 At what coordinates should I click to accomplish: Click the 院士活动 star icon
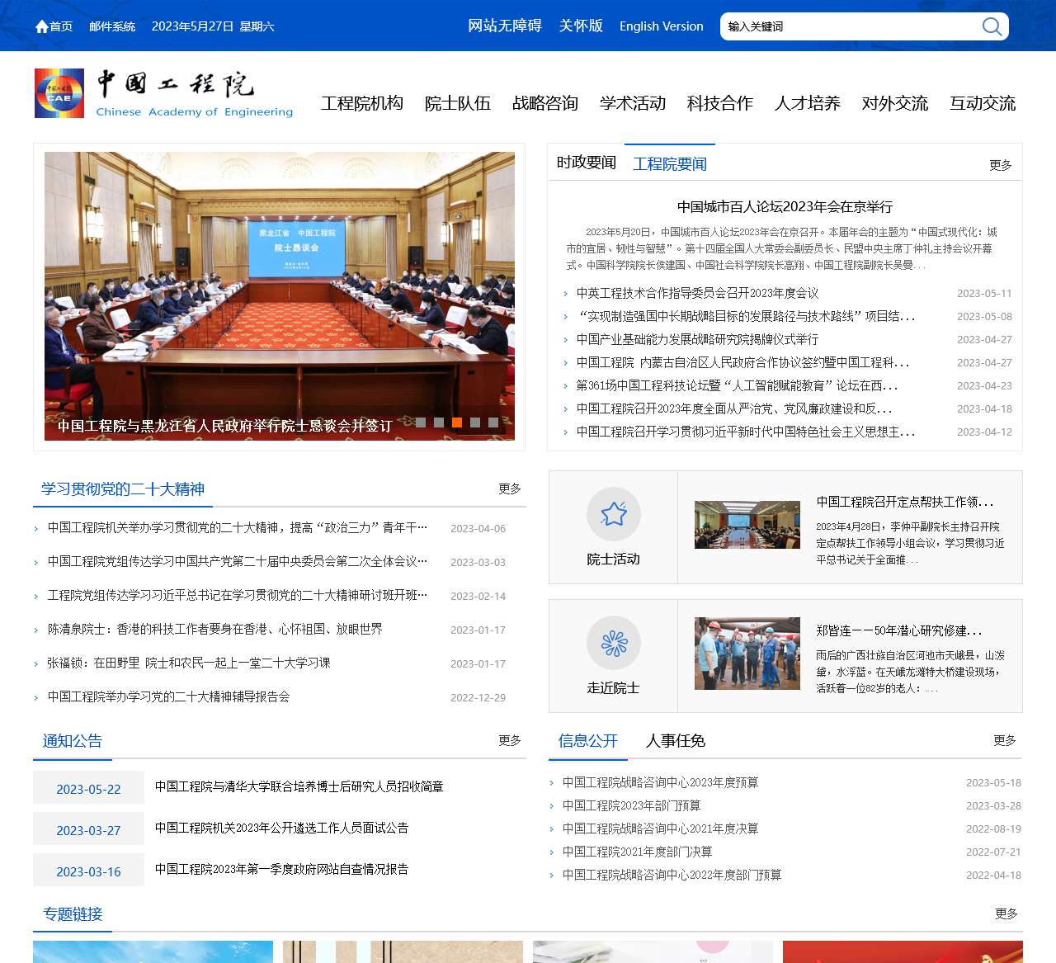pos(613,514)
